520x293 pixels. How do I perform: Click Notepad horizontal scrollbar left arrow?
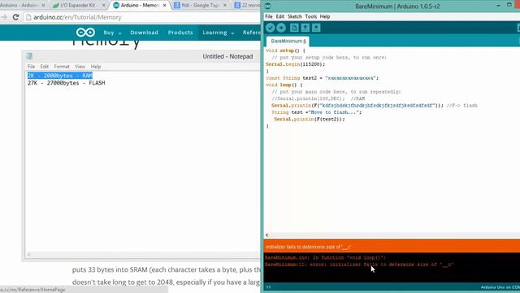(29, 255)
